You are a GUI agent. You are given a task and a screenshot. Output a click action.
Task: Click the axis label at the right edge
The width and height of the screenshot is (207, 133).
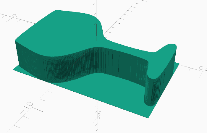(x=203, y=69)
